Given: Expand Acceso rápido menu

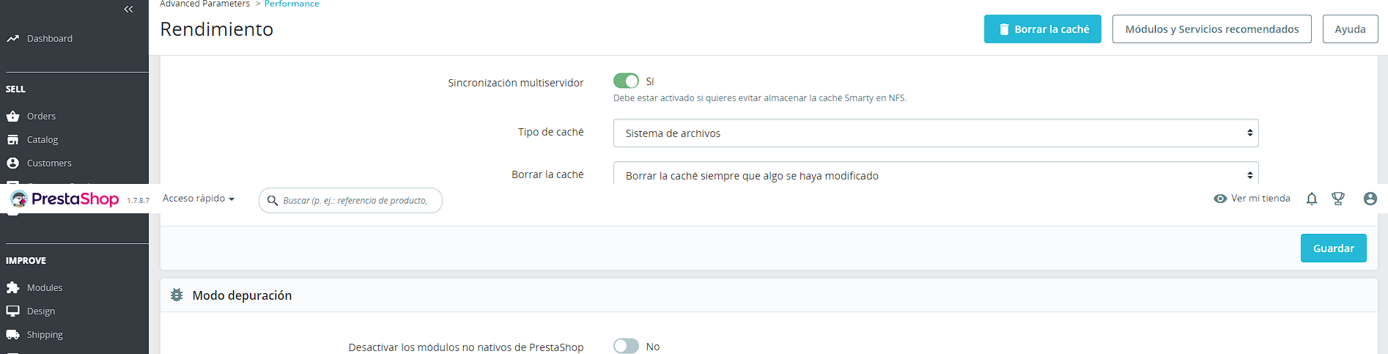Looking at the screenshot, I should [198, 199].
